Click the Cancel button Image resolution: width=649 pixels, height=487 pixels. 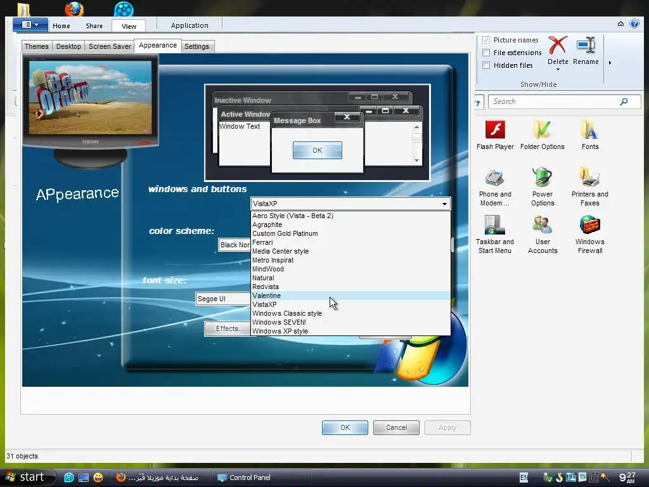pyautogui.click(x=396, y=428)
